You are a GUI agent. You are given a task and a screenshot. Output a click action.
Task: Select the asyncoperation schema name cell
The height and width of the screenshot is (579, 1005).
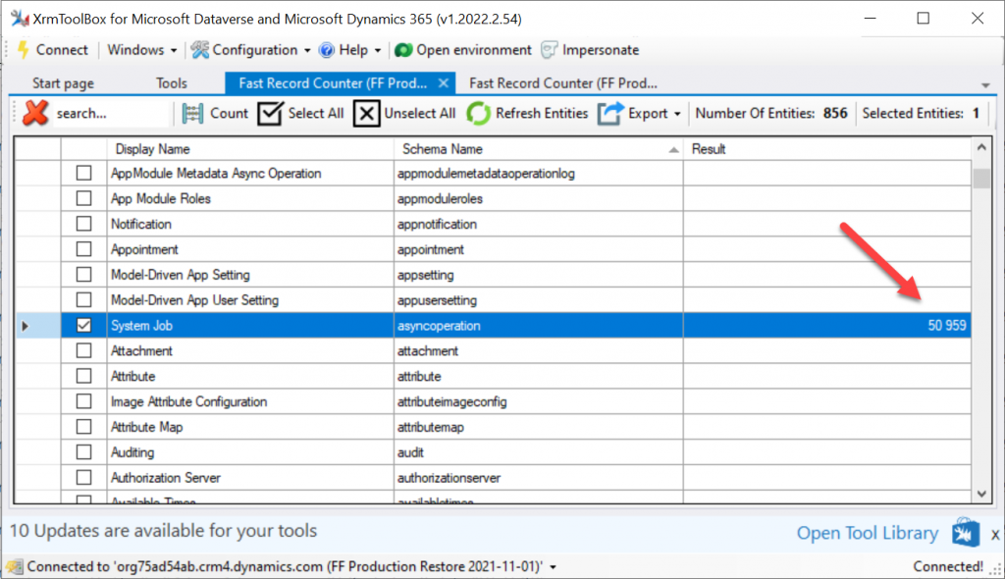tap(539, 326)
